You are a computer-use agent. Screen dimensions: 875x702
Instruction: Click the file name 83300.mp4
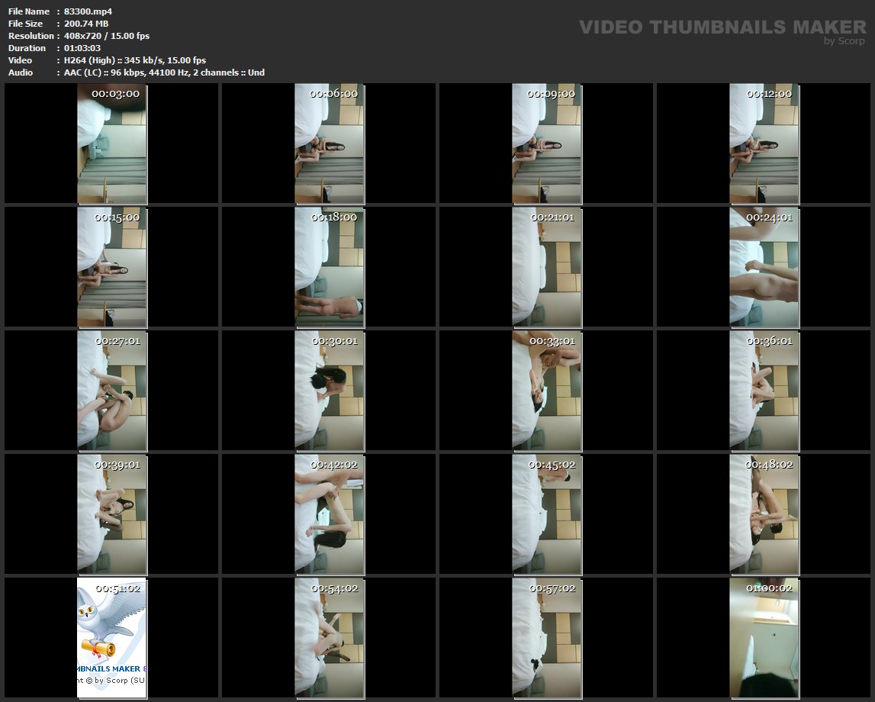88,11
